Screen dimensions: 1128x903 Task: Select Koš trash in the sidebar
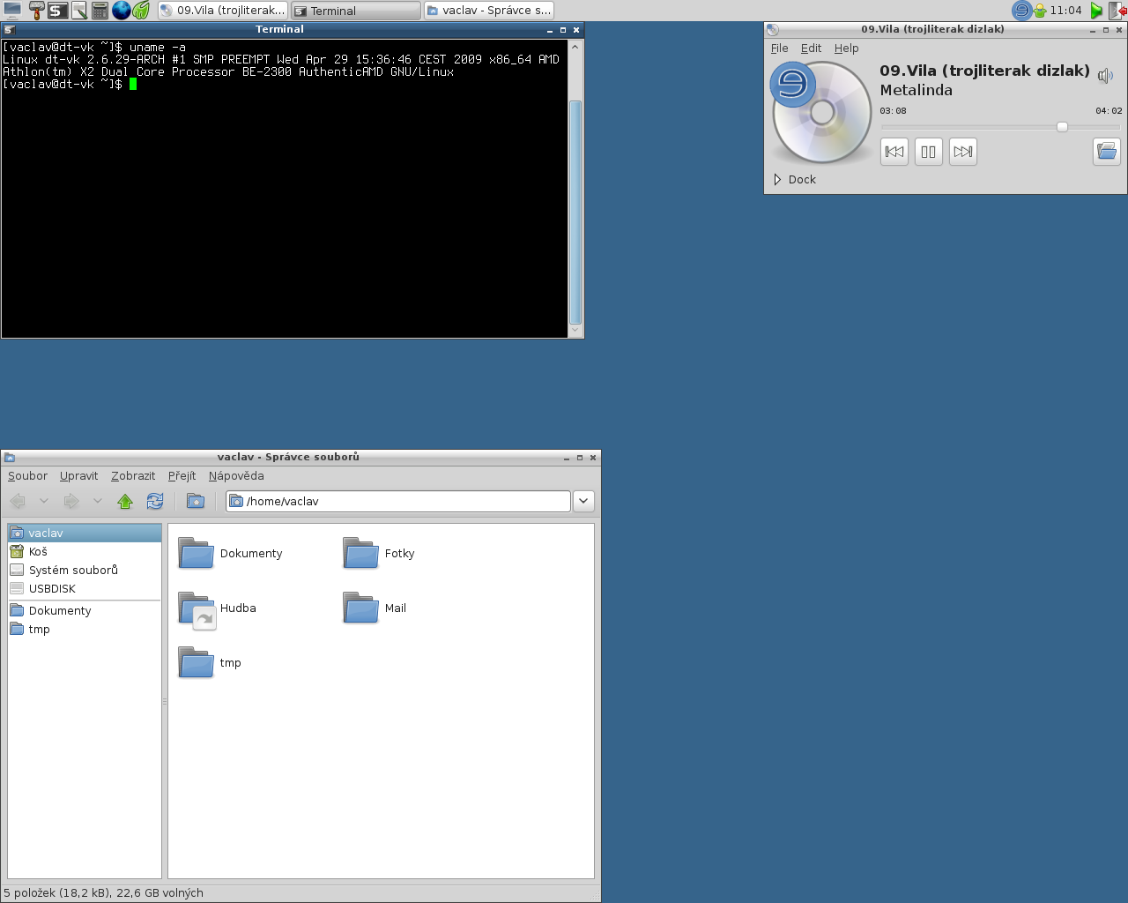85,551
